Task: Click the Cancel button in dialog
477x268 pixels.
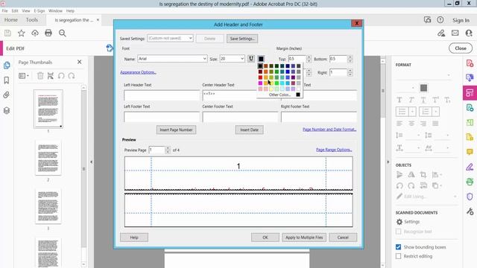Action: click(x=343, y=237)
